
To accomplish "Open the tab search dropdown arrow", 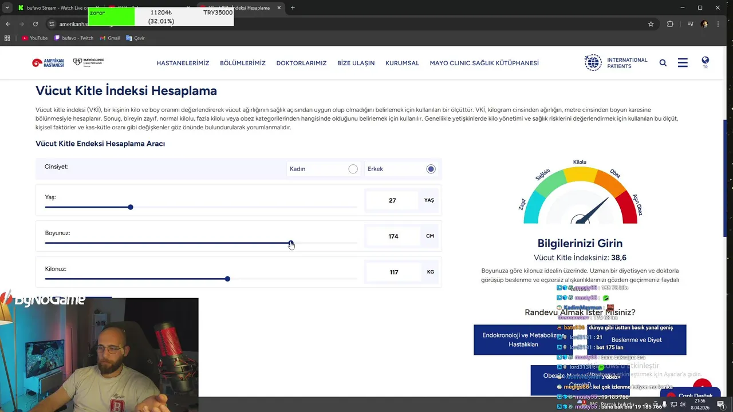I will pyautogui.click(x=7, y=8).
